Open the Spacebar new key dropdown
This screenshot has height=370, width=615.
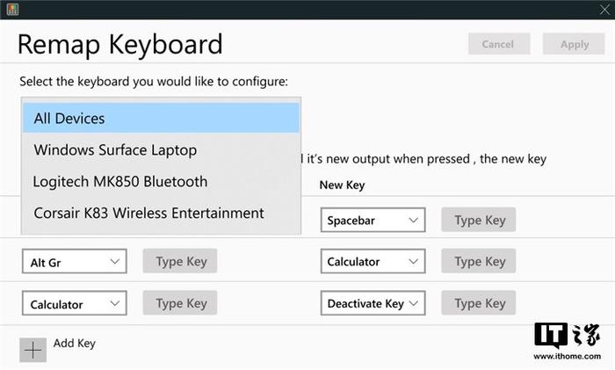(373, 220)
